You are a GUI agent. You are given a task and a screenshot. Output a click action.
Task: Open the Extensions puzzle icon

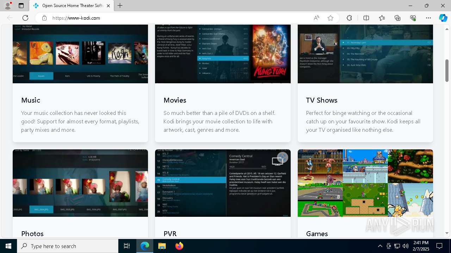tap(349, 18)
